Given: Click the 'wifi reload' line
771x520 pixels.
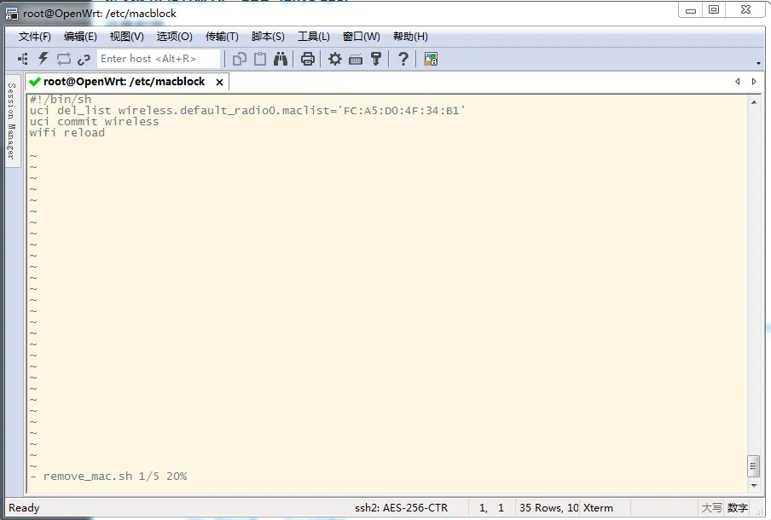Looking at the screenshot, I should click(x=67, y=133).
